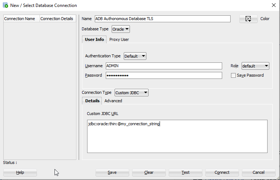This screenshot has width=280, height=180.
Task: Expand the Role dropdown
Action: tap(255, 66)
